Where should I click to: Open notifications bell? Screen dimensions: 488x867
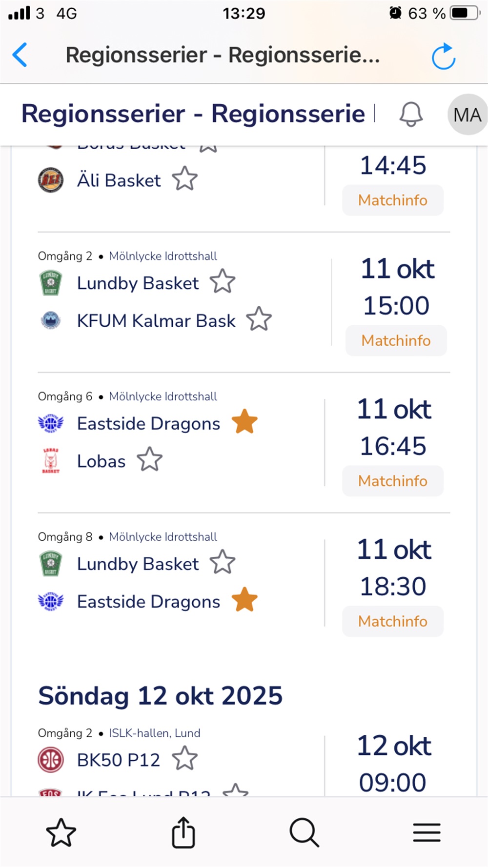coord(411,115)
